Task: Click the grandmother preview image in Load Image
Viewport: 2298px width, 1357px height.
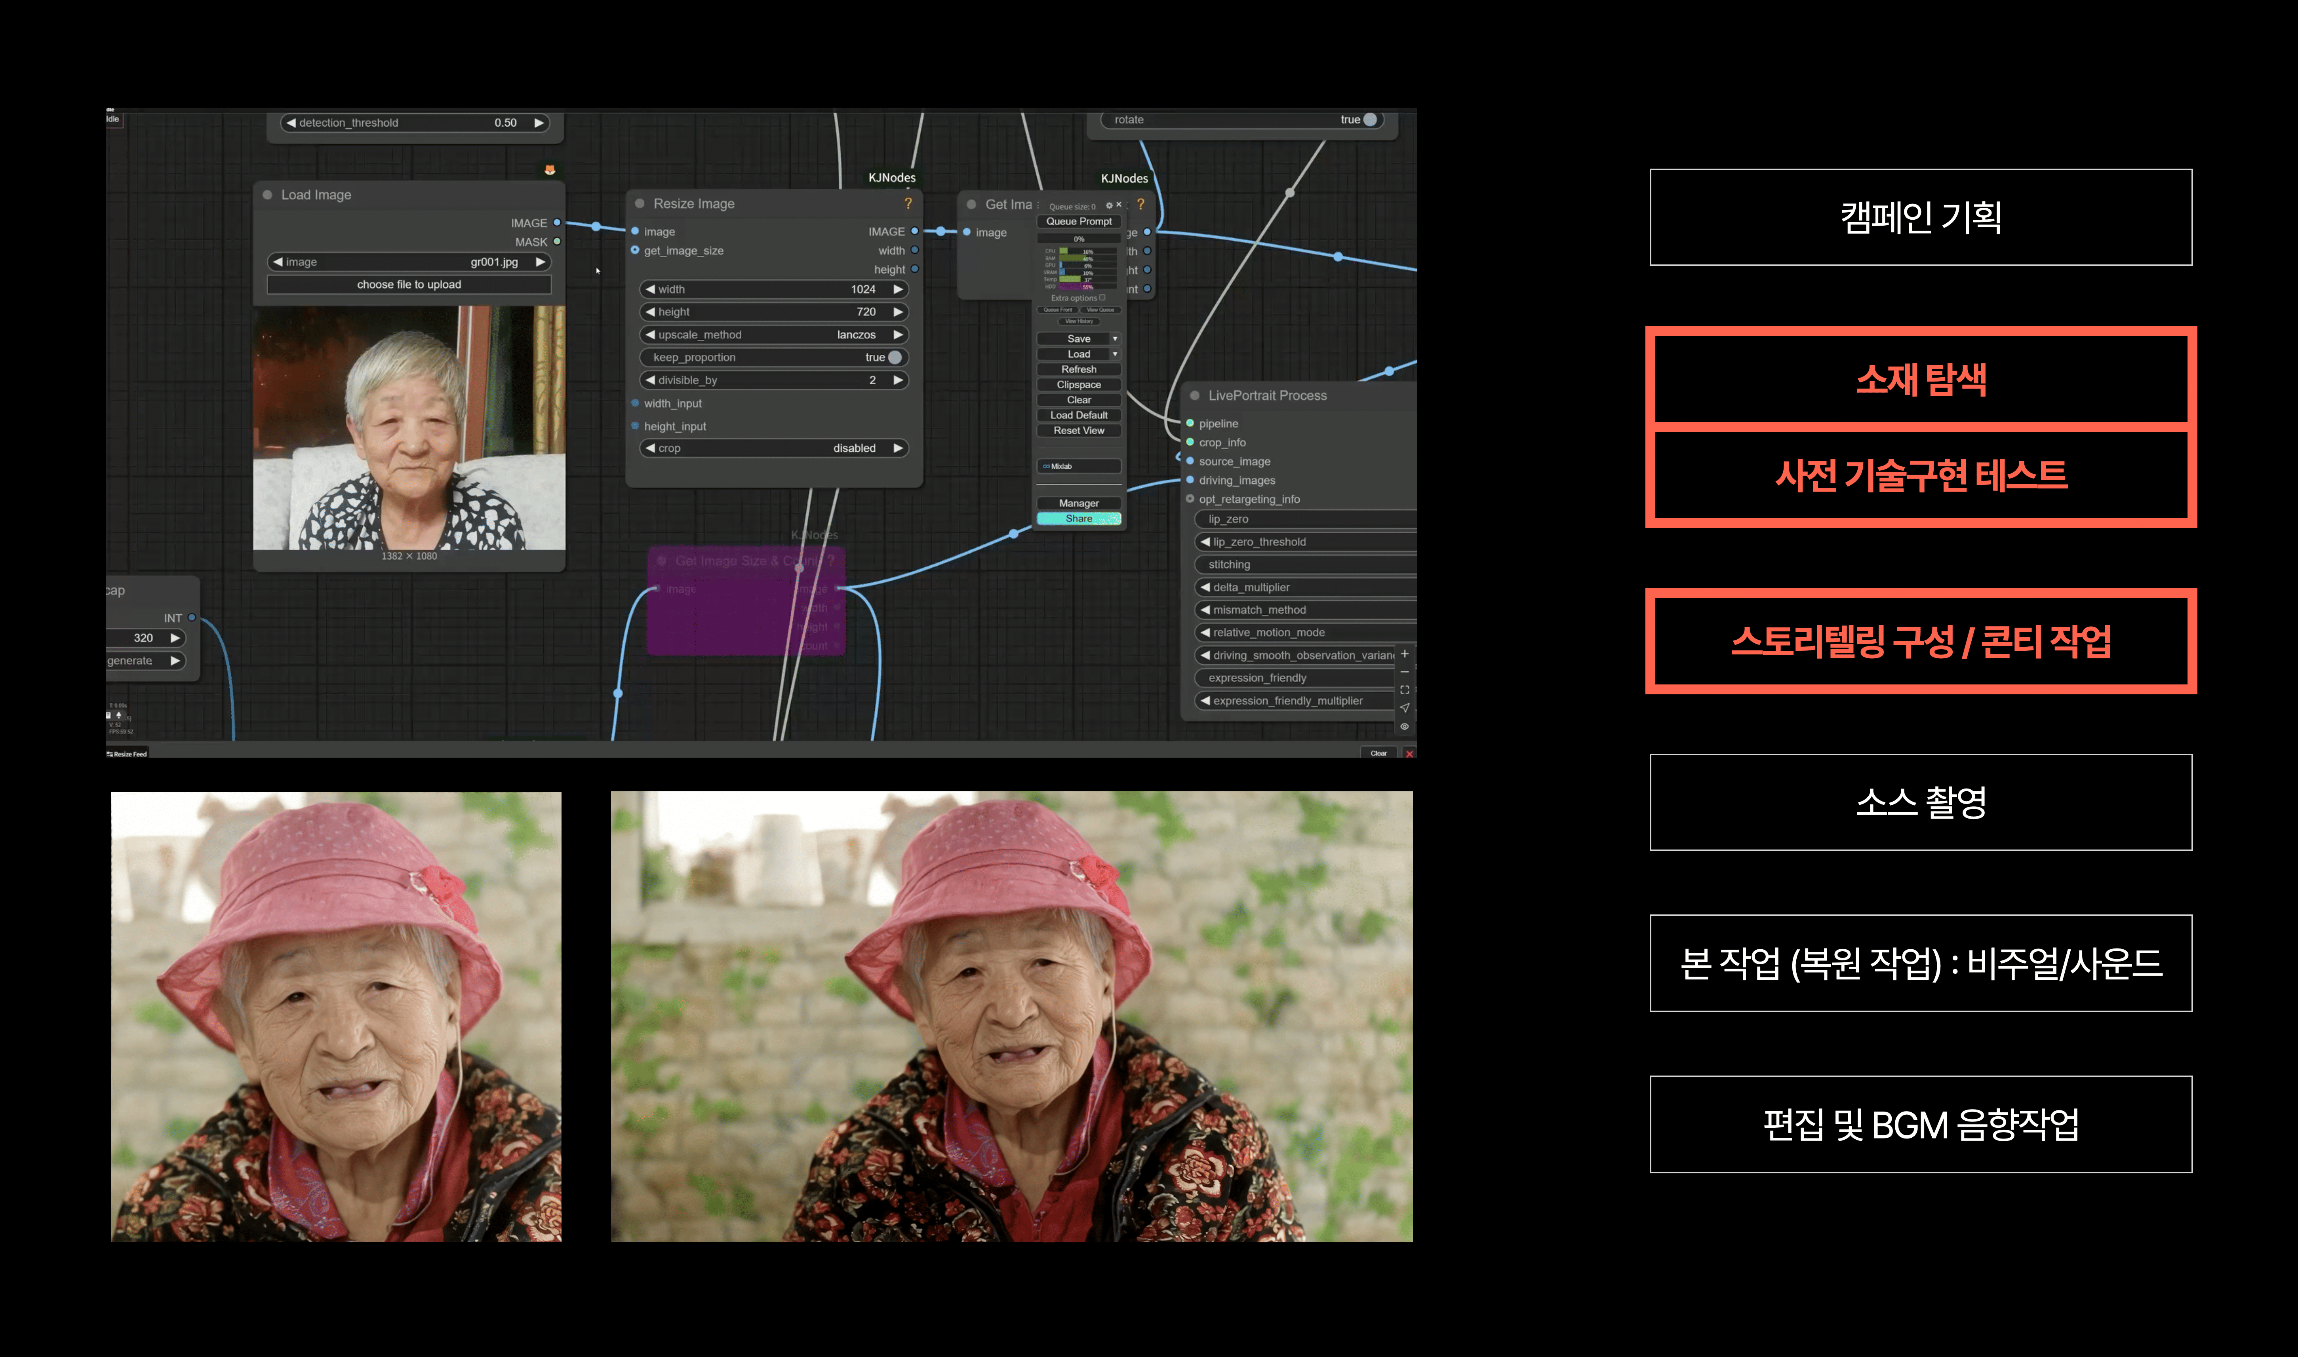Action: click(409, 428)
